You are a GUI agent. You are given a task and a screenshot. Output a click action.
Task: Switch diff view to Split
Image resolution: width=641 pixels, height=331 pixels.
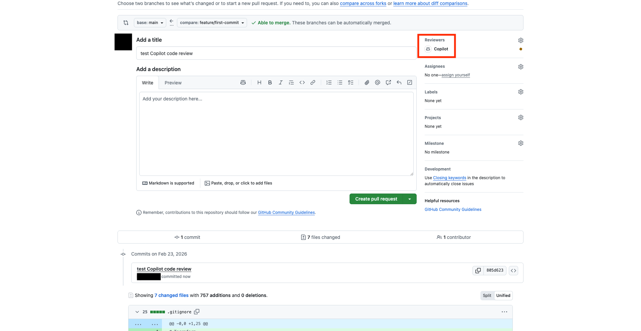pos(487,296)
